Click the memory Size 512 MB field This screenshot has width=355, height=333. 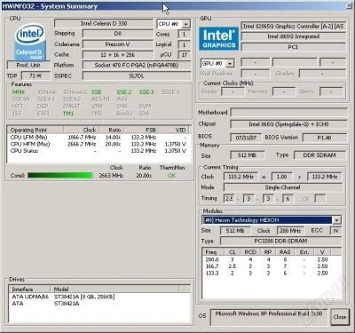pos(248,155)
